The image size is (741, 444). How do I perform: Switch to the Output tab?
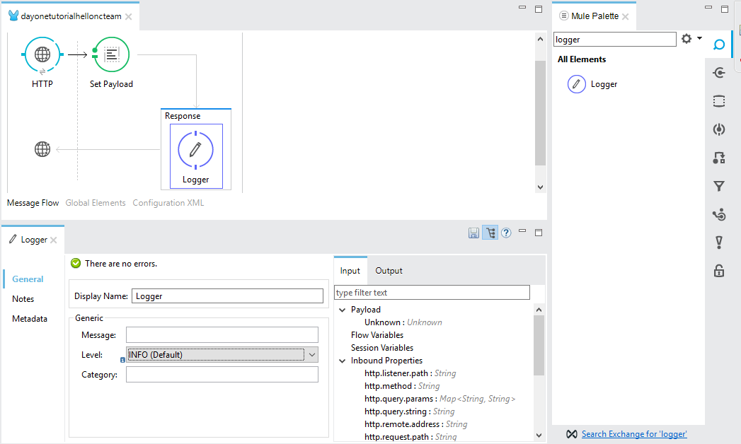click(388, 270)
